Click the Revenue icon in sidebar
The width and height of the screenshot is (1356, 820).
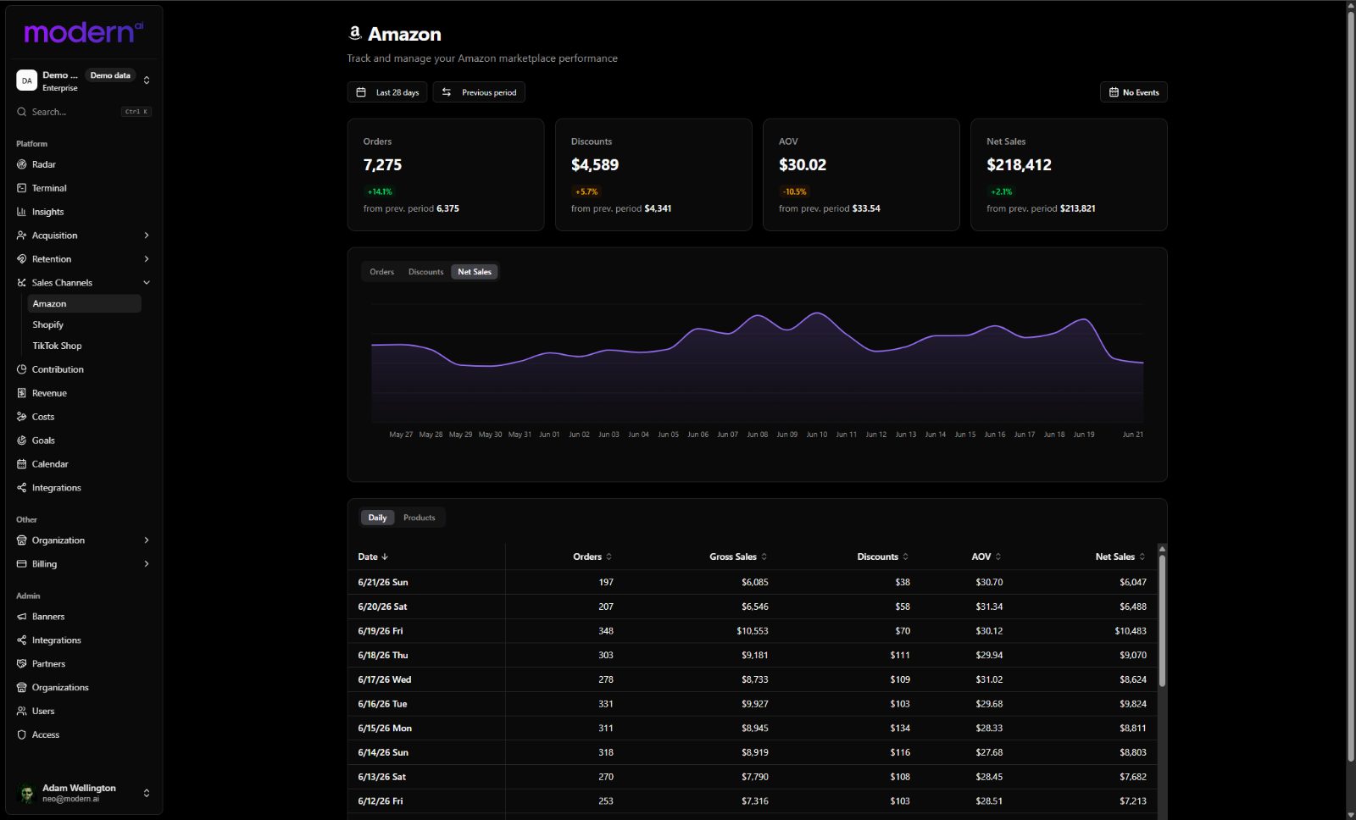pos(22,393)
